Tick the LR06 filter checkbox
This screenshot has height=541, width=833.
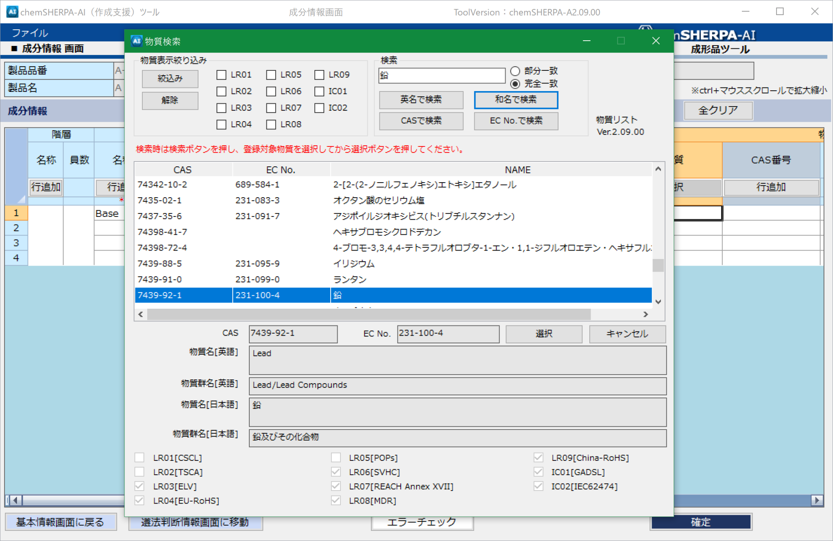tap(271, 92)
